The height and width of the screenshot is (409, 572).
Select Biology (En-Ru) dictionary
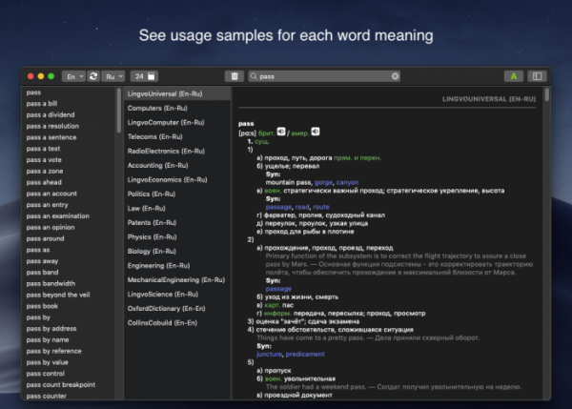tap(177, 251)
